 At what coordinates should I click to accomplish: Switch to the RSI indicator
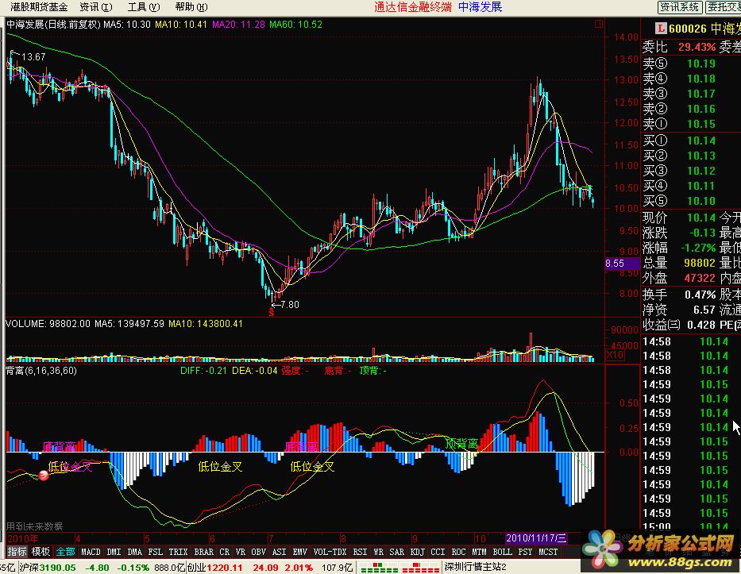(360, 552)
